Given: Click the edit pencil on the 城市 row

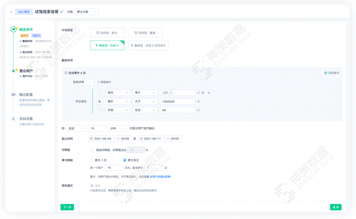Looking at the screenshot, I should pos(198,93).
